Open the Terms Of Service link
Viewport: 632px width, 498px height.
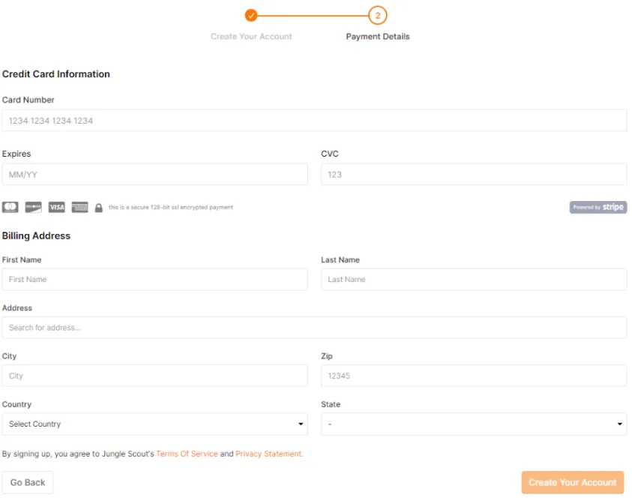(187, 454)
